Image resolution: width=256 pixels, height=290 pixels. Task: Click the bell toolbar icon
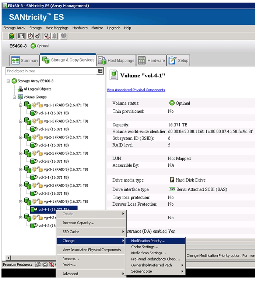click(x=55, y=36)
